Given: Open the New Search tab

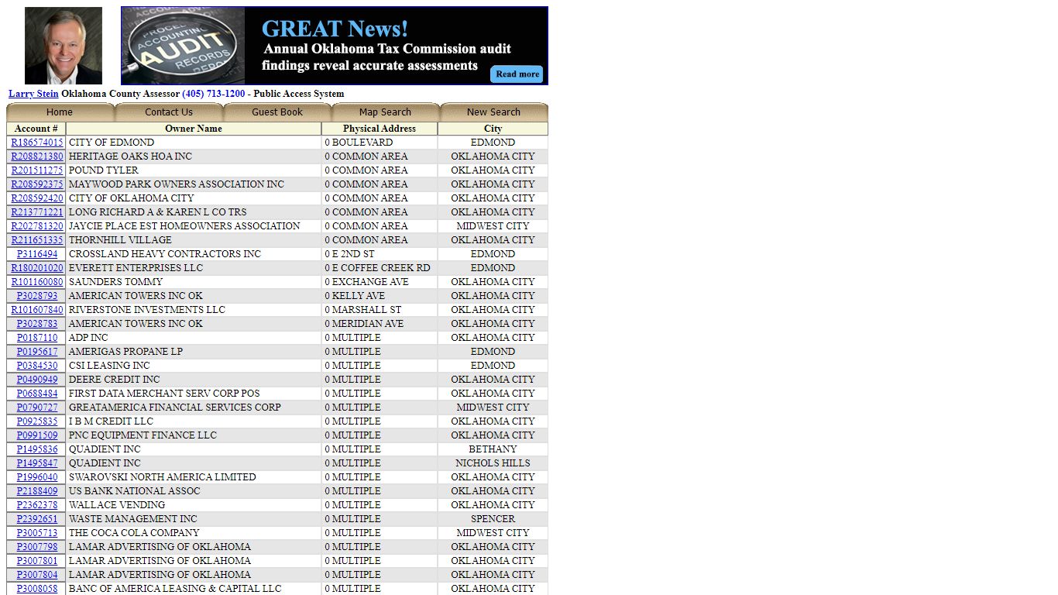Looking at the screenshot, I should (x=493, y=112).
